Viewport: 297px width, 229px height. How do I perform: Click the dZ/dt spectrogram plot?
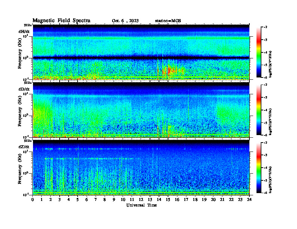tap(141, 167)
